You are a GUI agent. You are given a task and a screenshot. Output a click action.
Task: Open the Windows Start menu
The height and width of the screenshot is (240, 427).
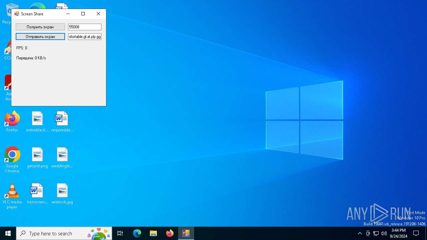coord(8,233)
